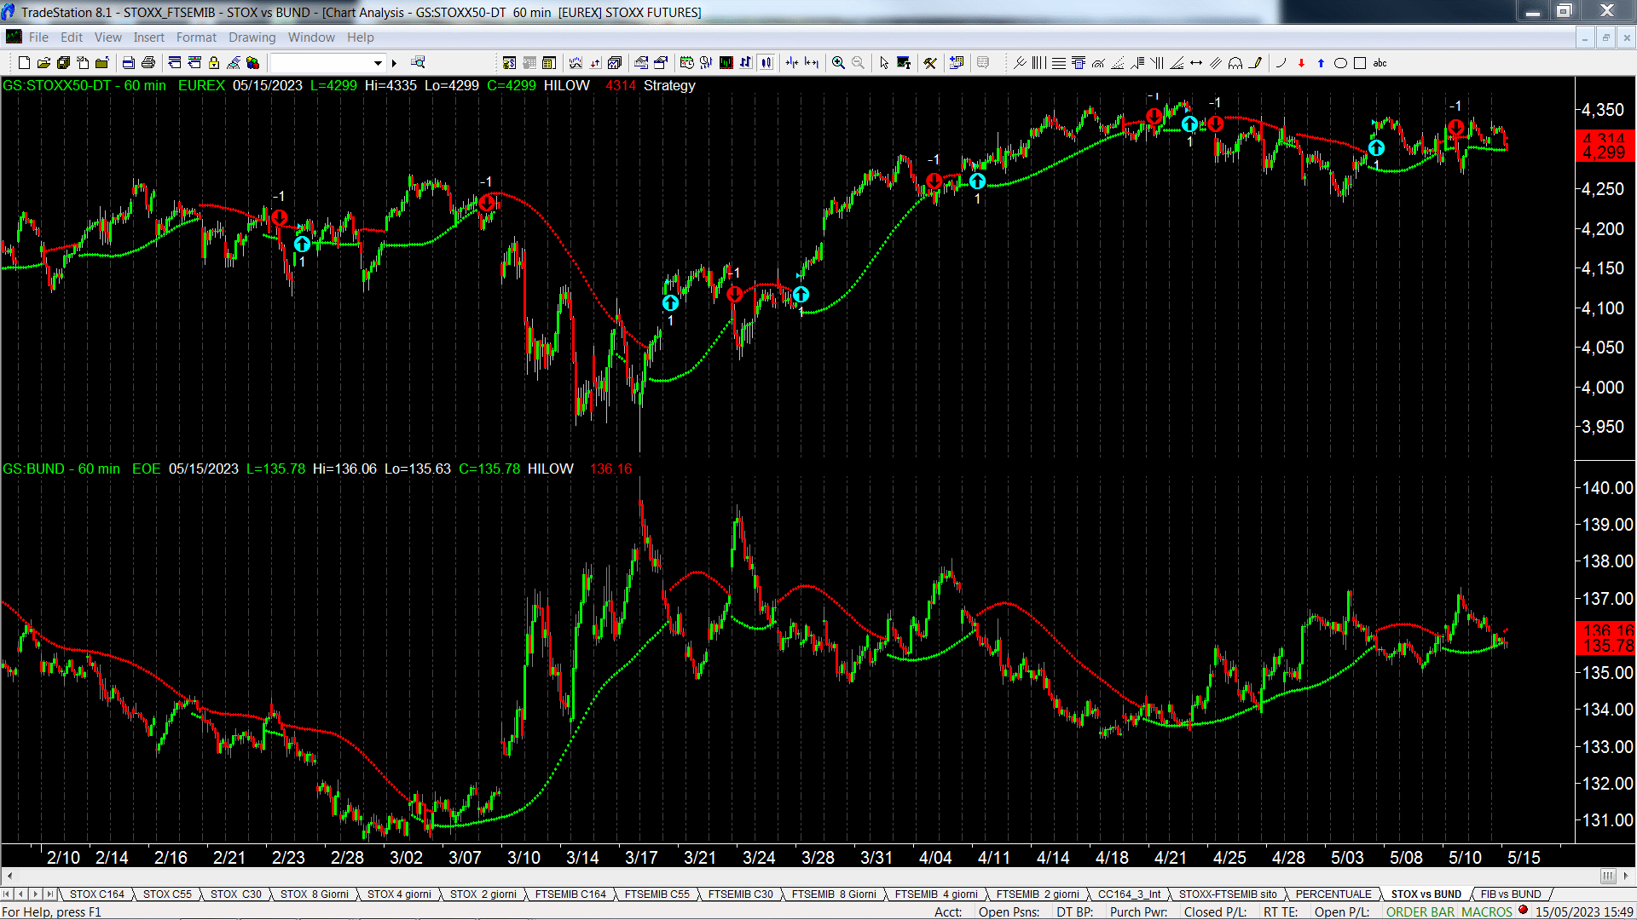Click the clock calendar icon
1637x920 pixels.
point(687,63)
